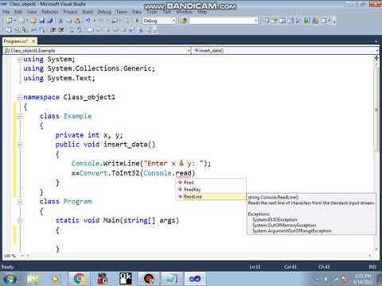Open the Edit menu
The image size is (382, 286).
click(18, 12)
